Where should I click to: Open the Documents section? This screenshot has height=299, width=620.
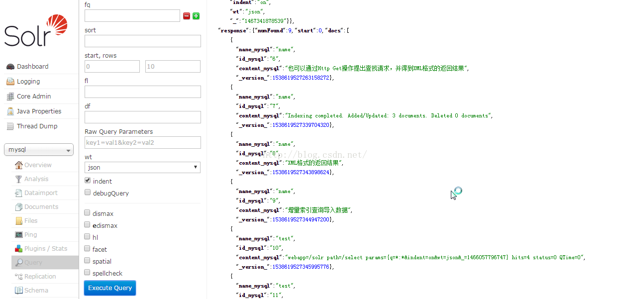(41, 207)
